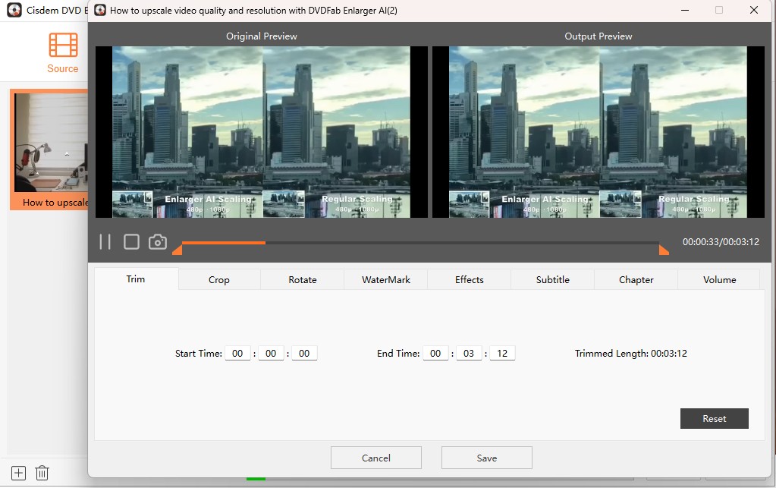Delete the loaded video via trash icon
The height and width of the screenshot is (488, 776).
pos(42,472)
